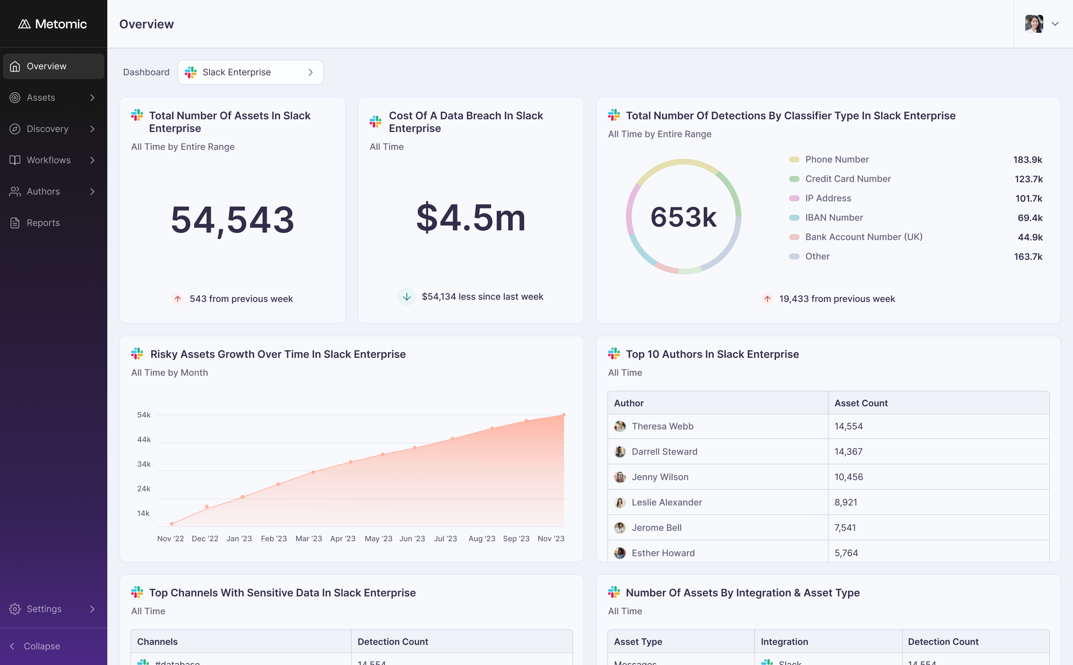Click the Discovery compass icon
Viewport: 1073px width, 665px height.
point(15,129)
